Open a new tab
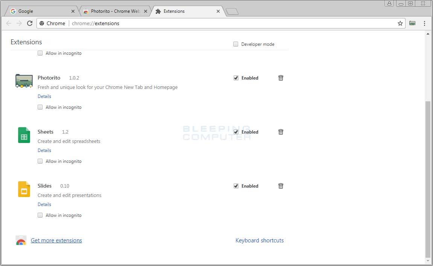Screen dimensions: 433x266 coord(232,12)
